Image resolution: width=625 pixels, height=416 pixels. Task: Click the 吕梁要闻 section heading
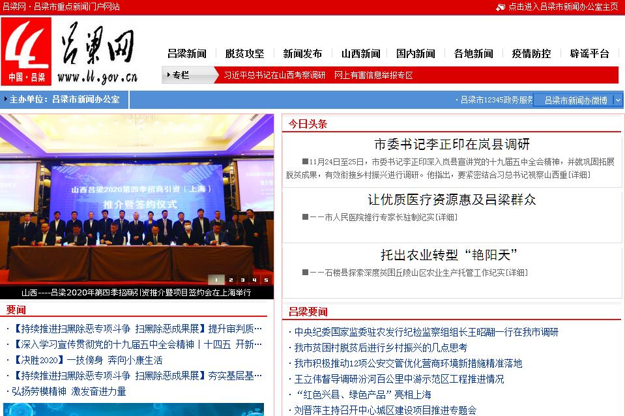click(x=308, y=312)
